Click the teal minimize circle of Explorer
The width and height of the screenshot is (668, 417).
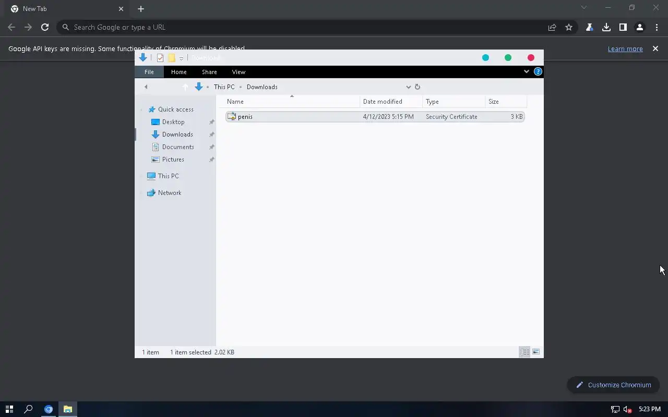click(485, 58)
